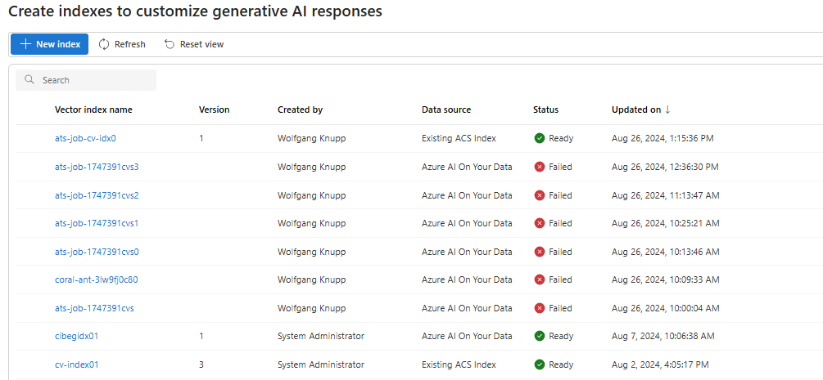The height and width of the screenshot is (380, 823).
Task: Sort by the Vector index name column
Action: 93,110
